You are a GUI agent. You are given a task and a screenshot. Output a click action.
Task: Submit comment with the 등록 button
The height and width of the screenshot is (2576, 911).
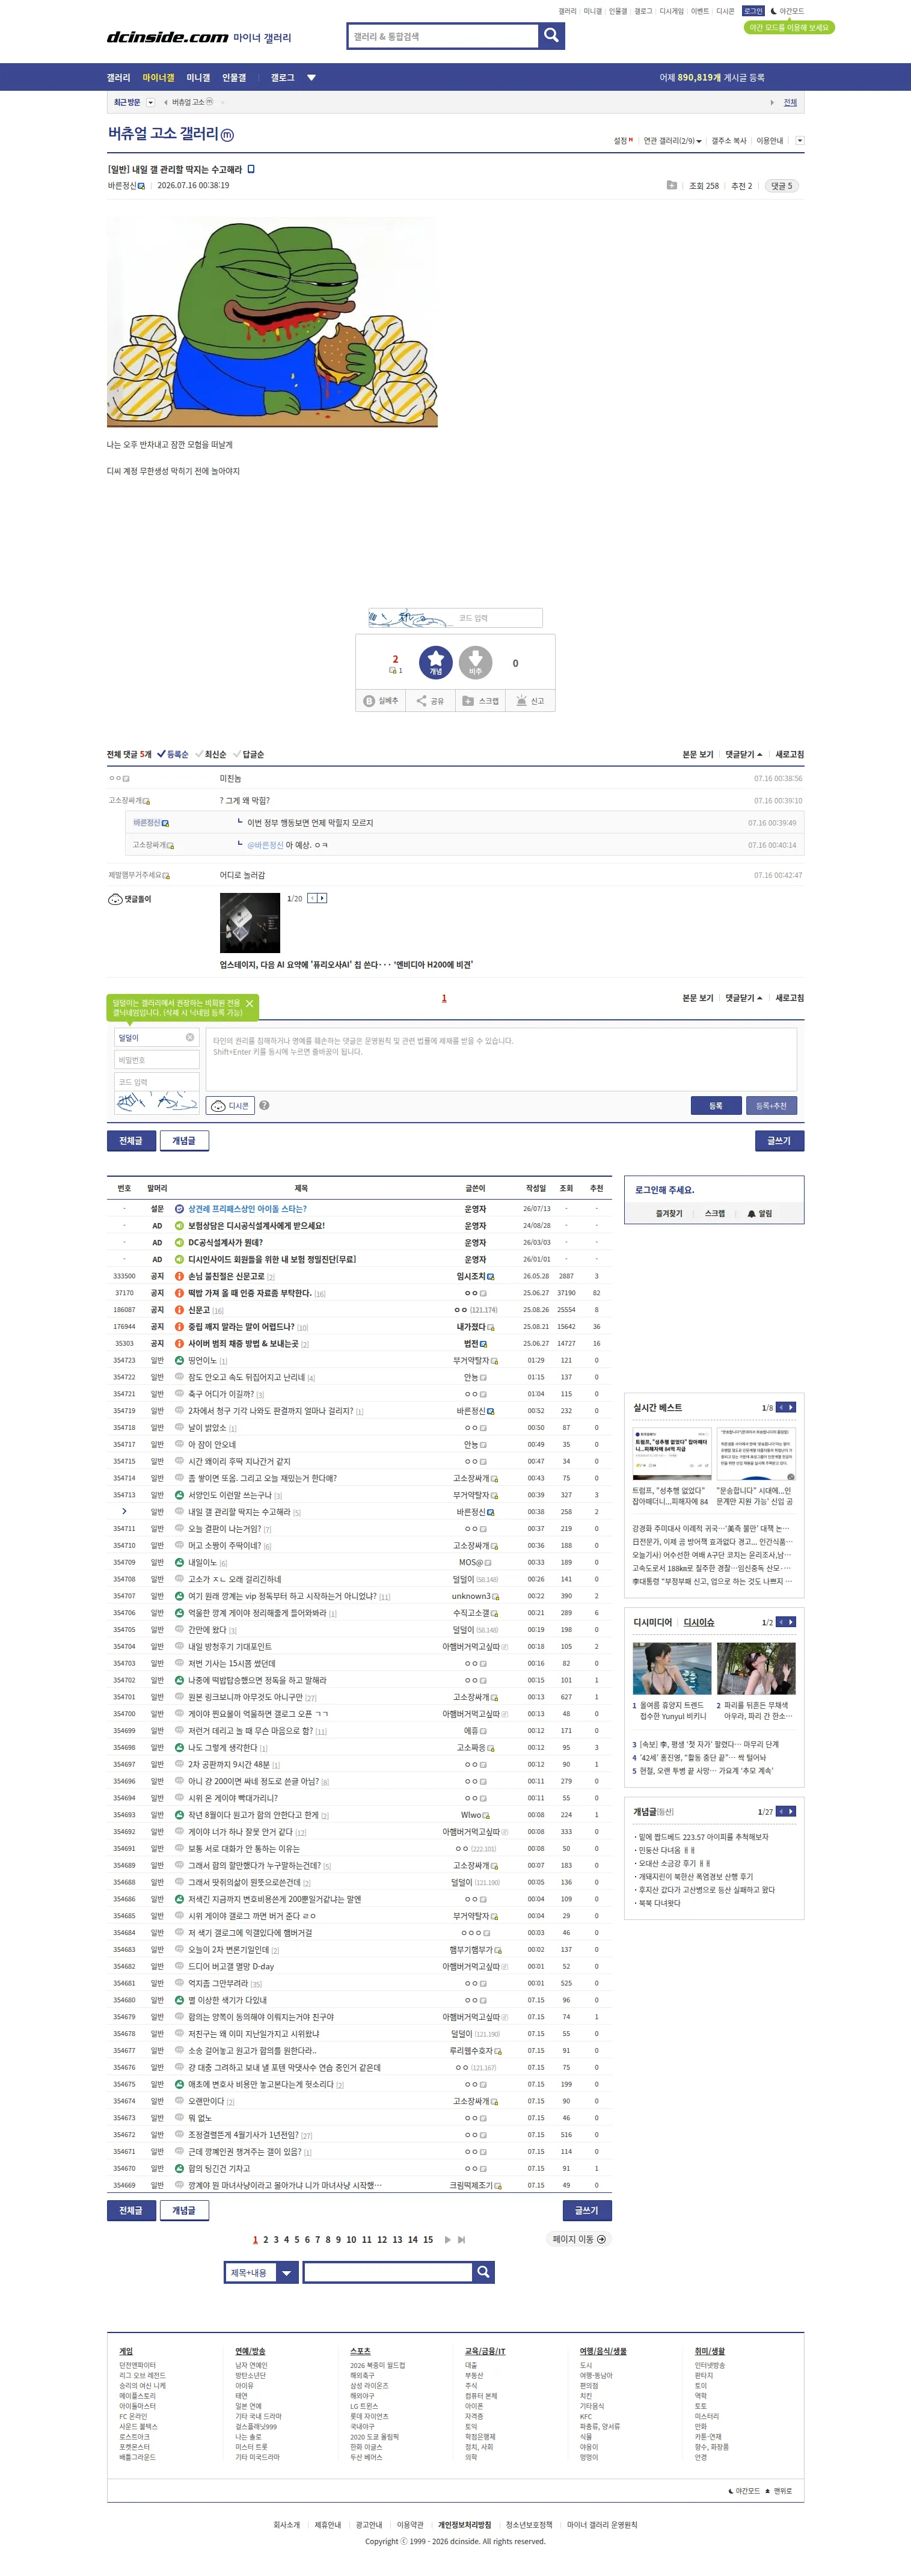(716, 1105)
